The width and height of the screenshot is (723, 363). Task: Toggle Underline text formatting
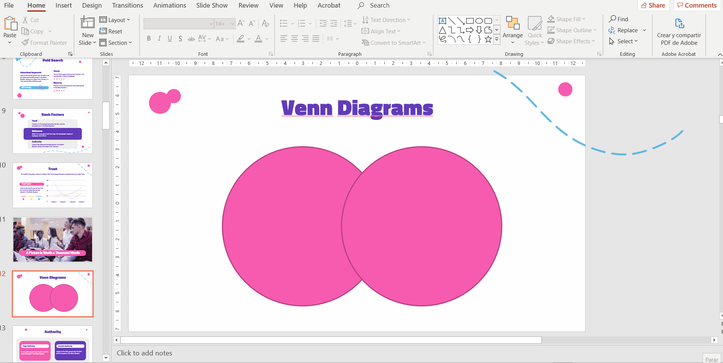[170, 38]
